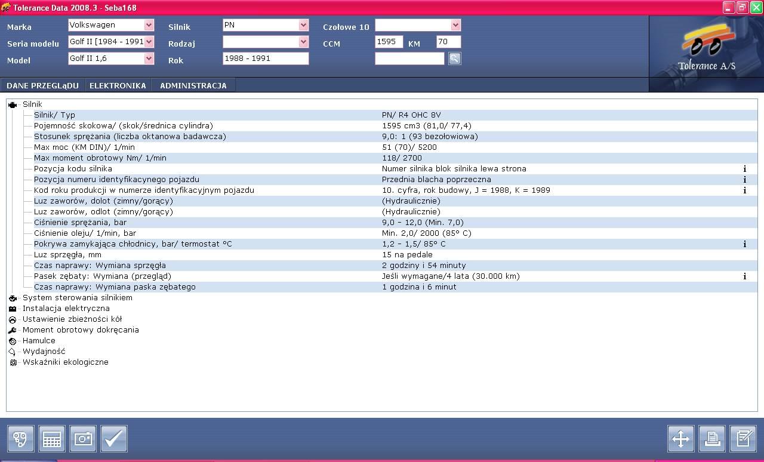Click the Moment obrotowy dokręcania wrench icon
Viewport: 764px width, 462px height.
coord(13,330)
